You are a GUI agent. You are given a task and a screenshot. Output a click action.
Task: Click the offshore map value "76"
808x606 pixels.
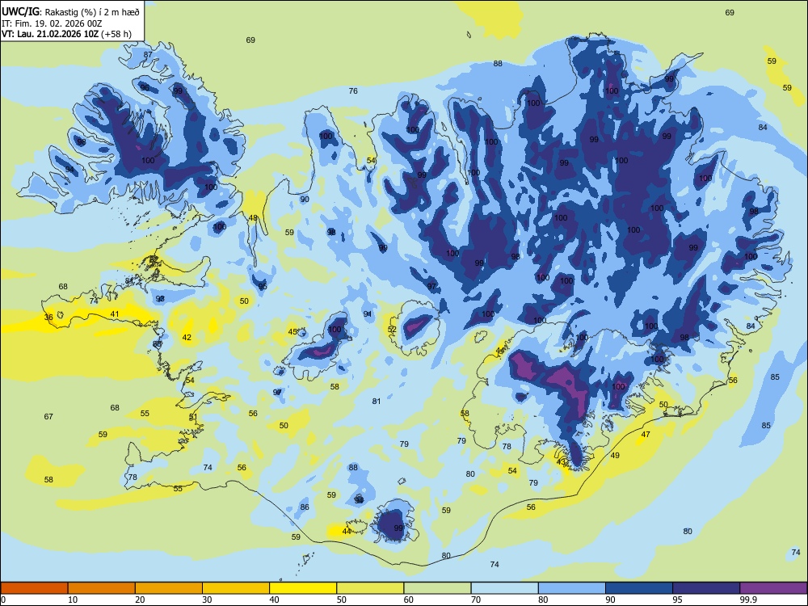click(353, 91)
